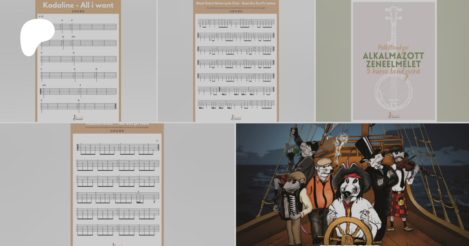469x246 pixels.
Task: Open the Kodaline - All i want title
Action: click(x=78, y=5)
